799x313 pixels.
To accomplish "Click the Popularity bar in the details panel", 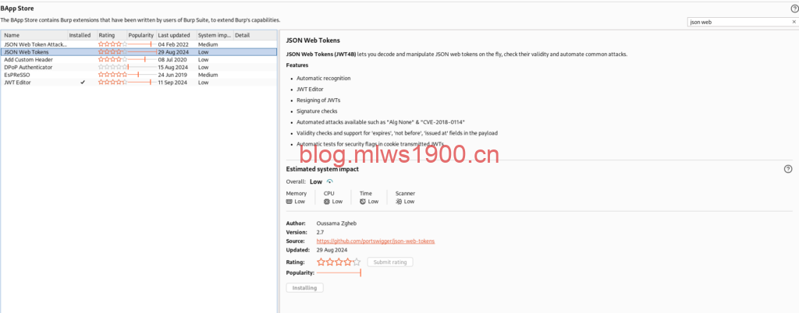I will pyautogui.click(x=339, y=273).
